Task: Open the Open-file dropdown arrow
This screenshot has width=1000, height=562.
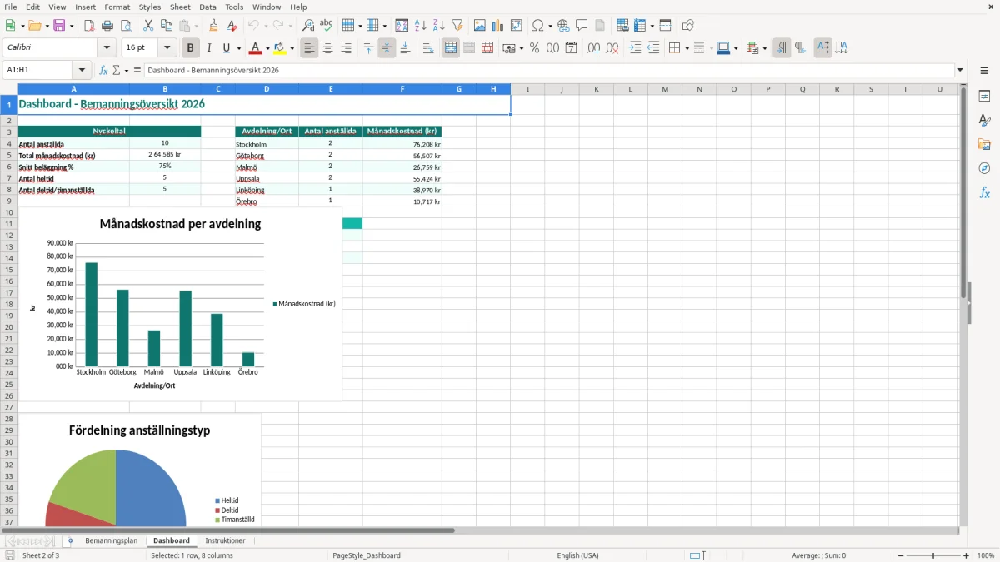Action: click(46, 26)
